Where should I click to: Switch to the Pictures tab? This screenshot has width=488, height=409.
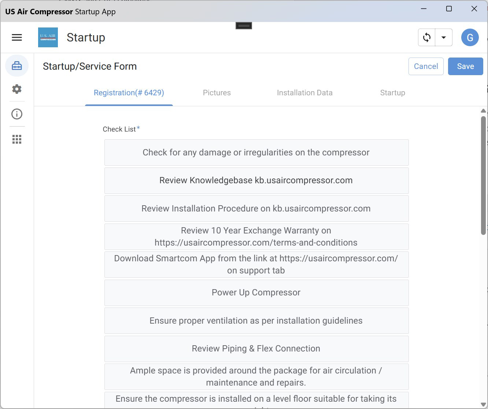point(217,93)
